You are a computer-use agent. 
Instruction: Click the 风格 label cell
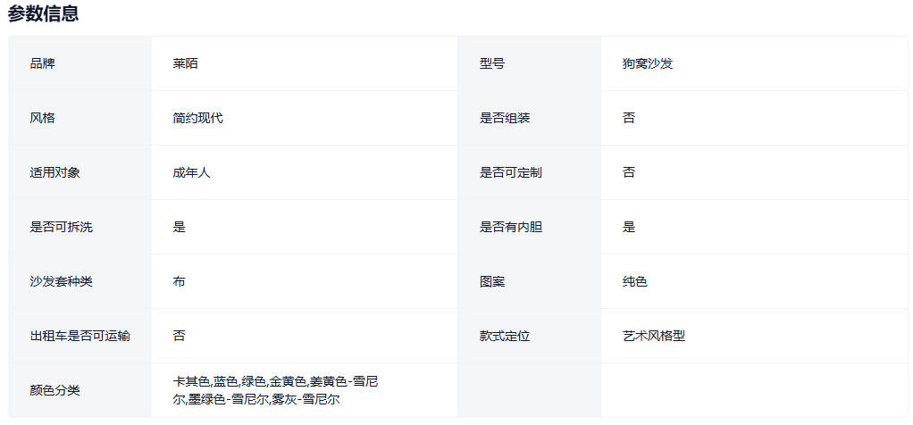click(x=42, y=118)
